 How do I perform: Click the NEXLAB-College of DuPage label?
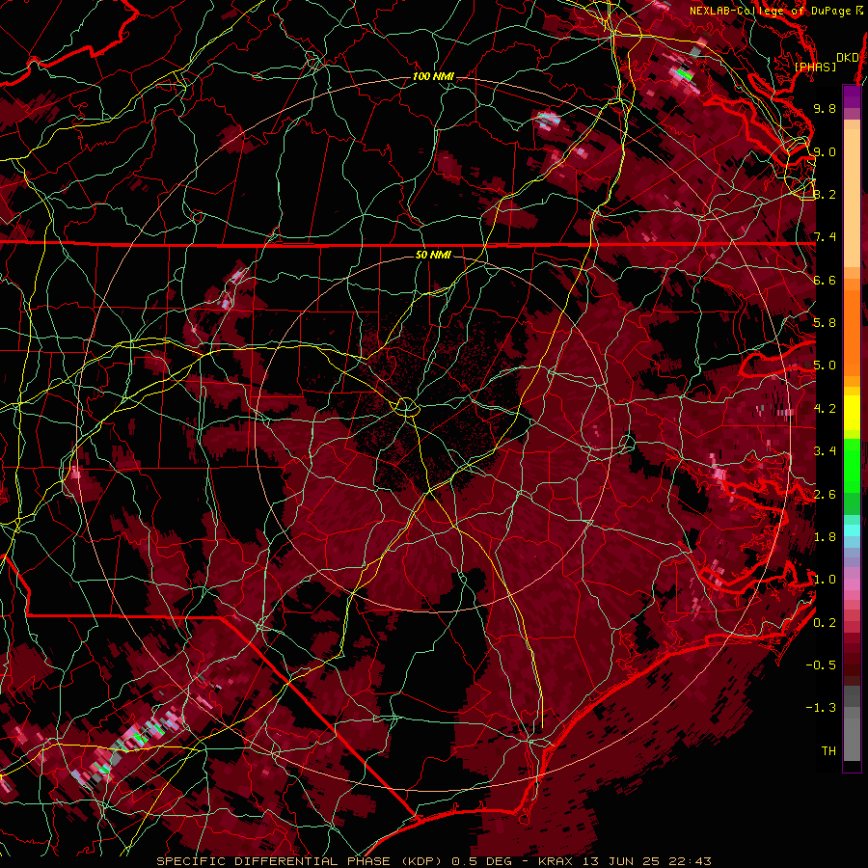tap(772, 11)
